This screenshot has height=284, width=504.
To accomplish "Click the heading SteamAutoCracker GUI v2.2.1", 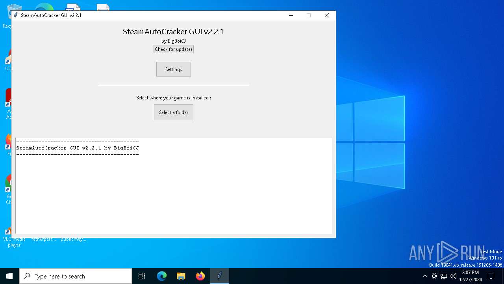I will (x=173, y=32).
